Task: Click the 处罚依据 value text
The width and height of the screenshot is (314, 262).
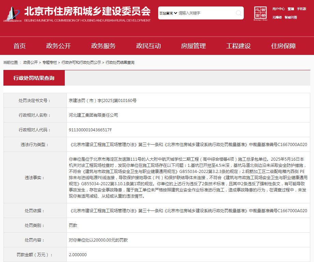Action: point(188,211)
